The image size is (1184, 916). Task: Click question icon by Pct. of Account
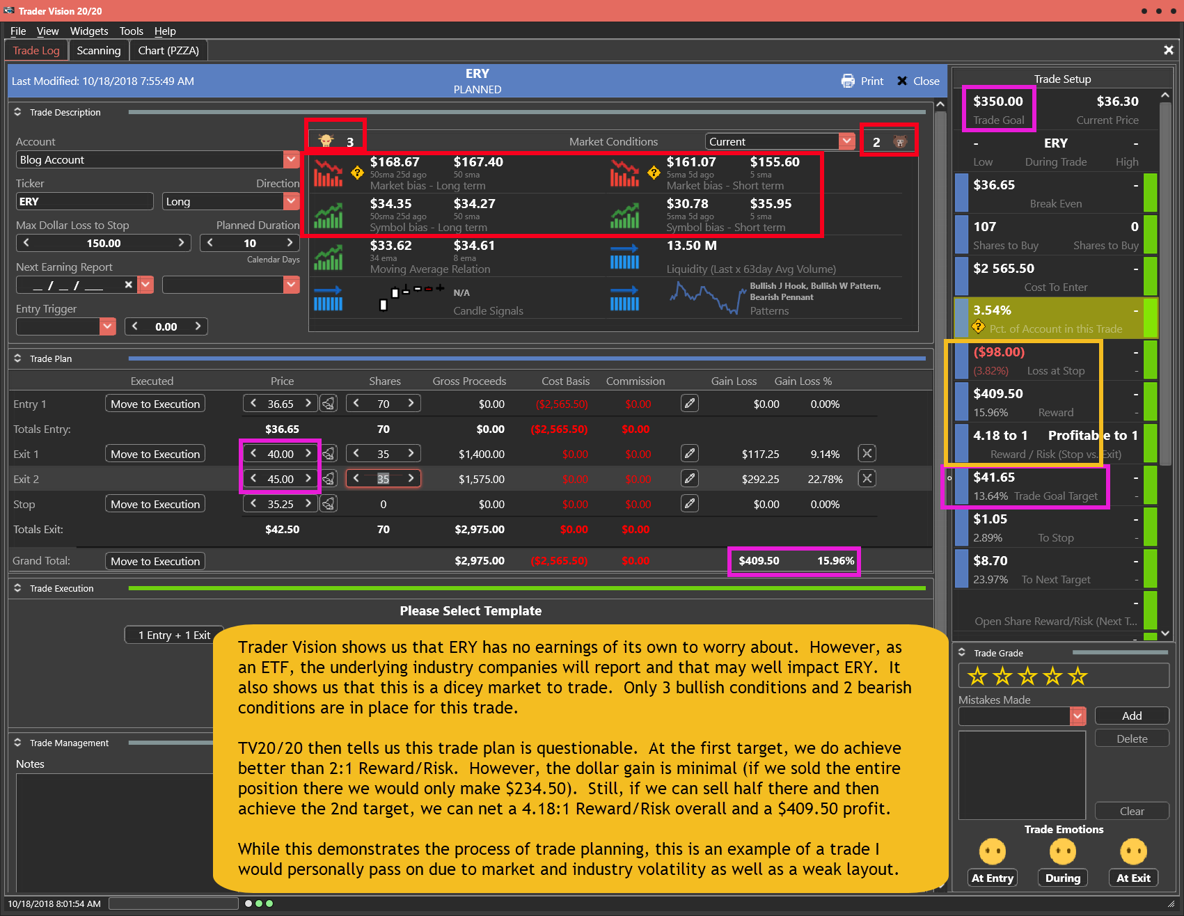pos(978,327)
